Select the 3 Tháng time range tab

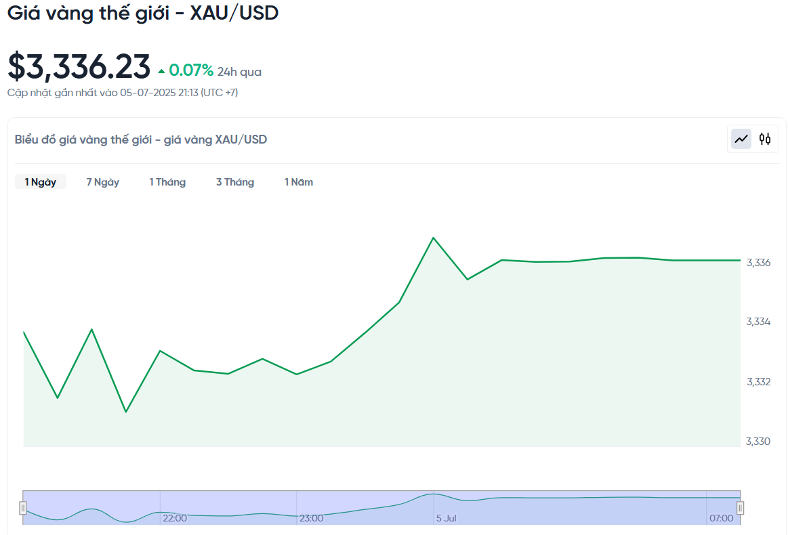tap(235, 182)
